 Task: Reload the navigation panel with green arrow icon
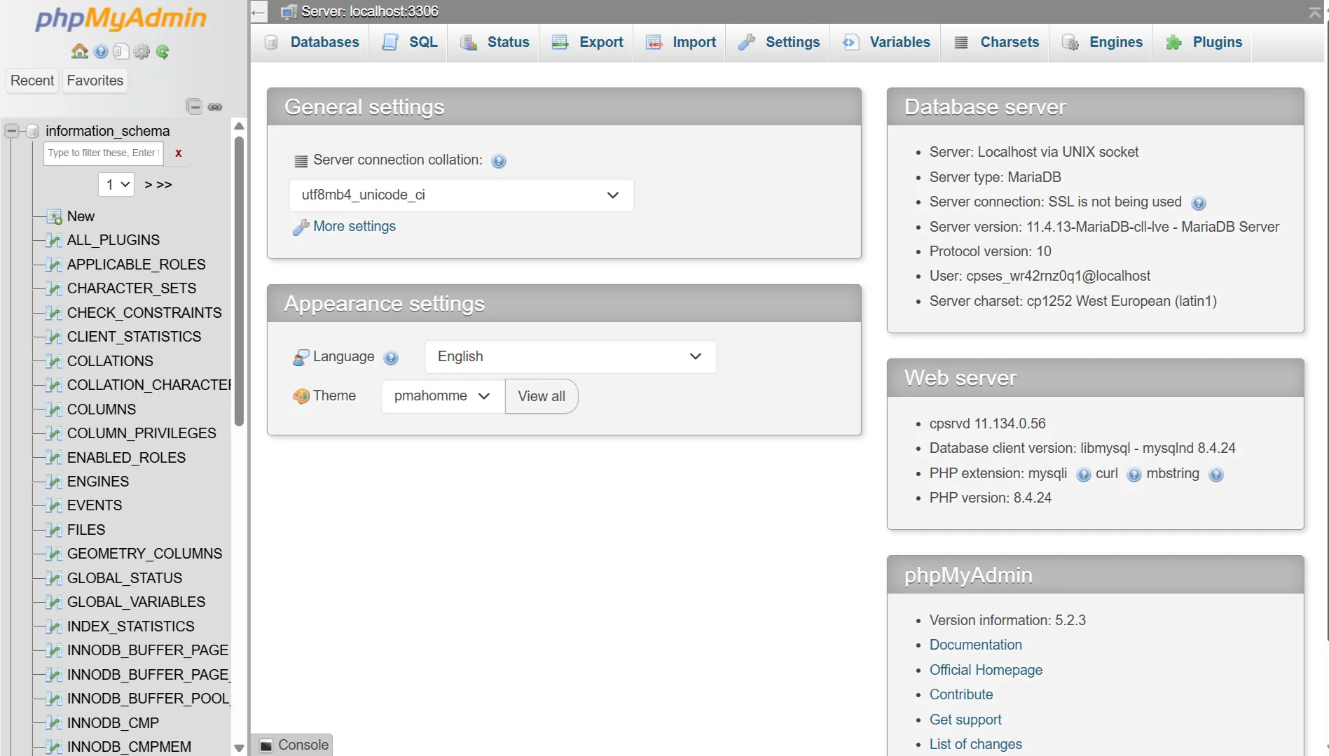[163, 51]
